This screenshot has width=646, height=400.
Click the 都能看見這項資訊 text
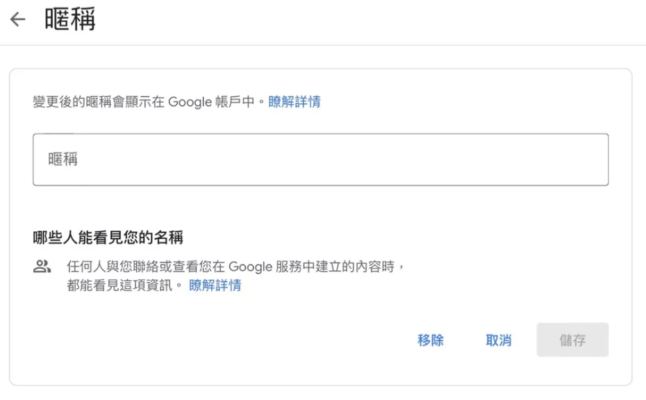click(x=119, y=285)
